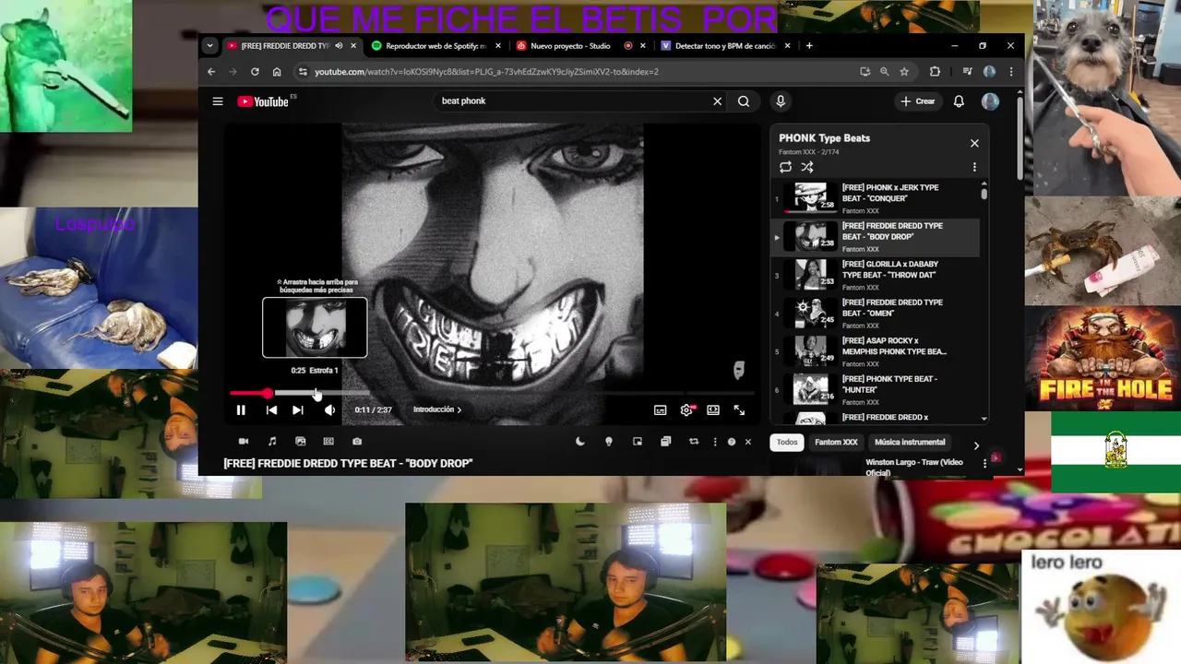The height and width of the screenshot is (664, 1181).
Task: Seek on the video progress bar
Action: click(x=491, y=394)
